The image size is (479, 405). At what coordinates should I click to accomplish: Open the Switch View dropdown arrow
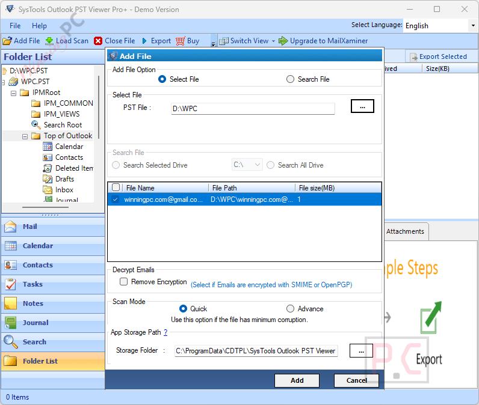pos(273,41)
